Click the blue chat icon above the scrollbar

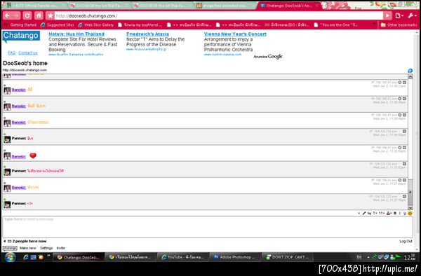(x=410, y=71)
